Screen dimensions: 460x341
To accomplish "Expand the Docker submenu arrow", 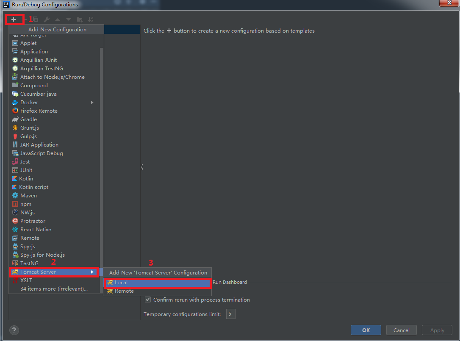I will point(92,103).
